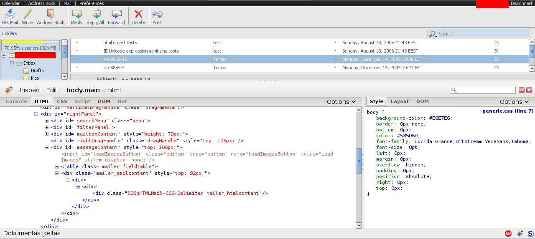Switch to the CSS tab in Firebug
Viewport: 535px width, 239px height.
coord(62,101)
